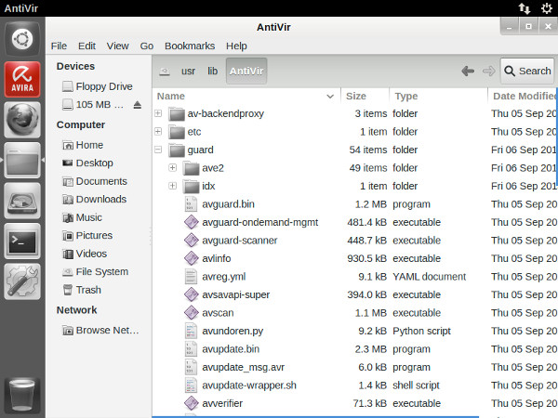
Task: Sort by Date Modified column
Action: 523,97
